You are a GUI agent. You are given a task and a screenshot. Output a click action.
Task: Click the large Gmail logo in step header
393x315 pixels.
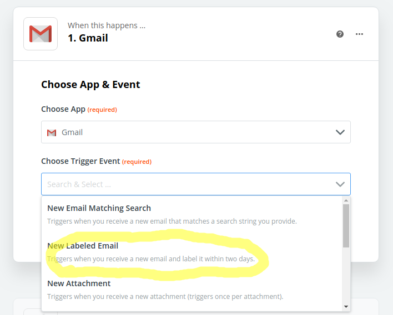(x=41, y=34)
